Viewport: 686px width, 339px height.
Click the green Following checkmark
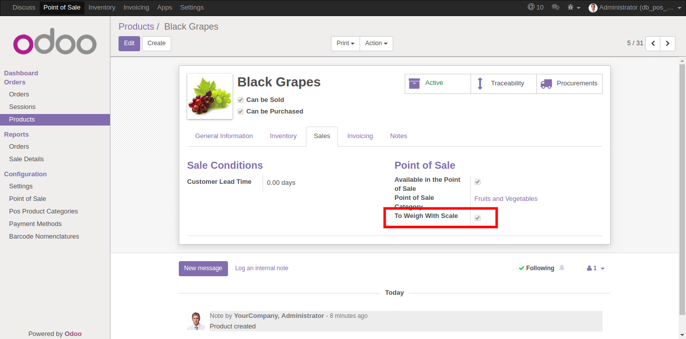[x=521, y=268]
